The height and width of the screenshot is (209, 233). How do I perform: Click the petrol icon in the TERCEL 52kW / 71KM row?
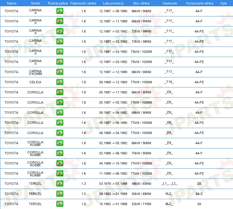click(60, 204)
